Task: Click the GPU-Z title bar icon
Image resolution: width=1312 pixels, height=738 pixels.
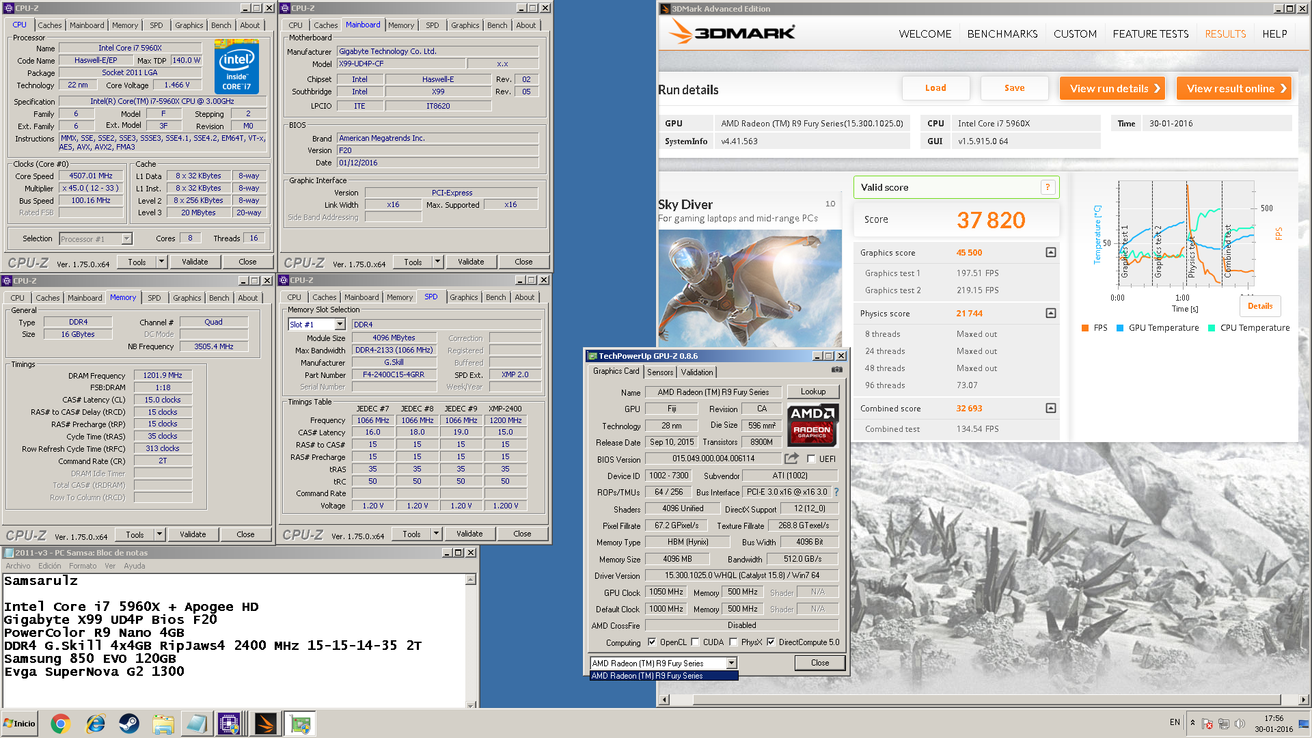Action: pyautogui.click(x=593, y=356)
